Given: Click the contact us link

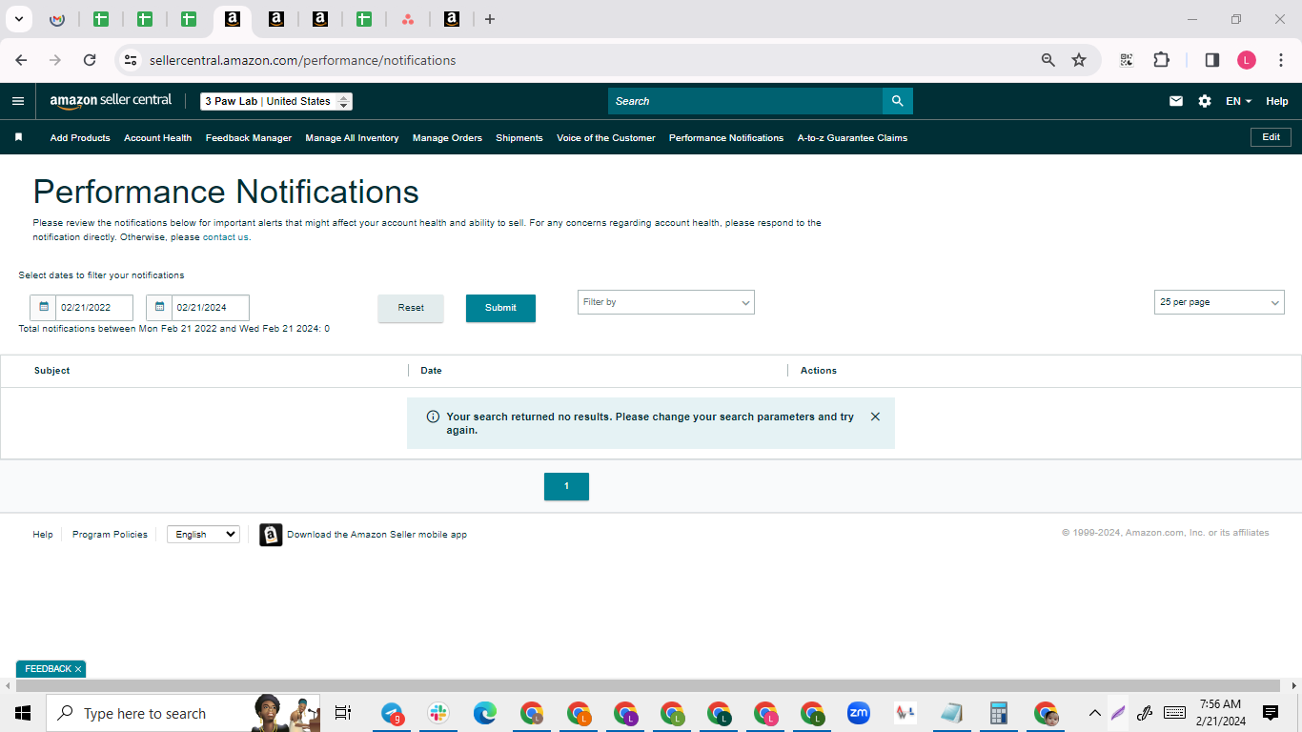Looking at the screenshot, I should pyautogui.click(x=225, y=237).
